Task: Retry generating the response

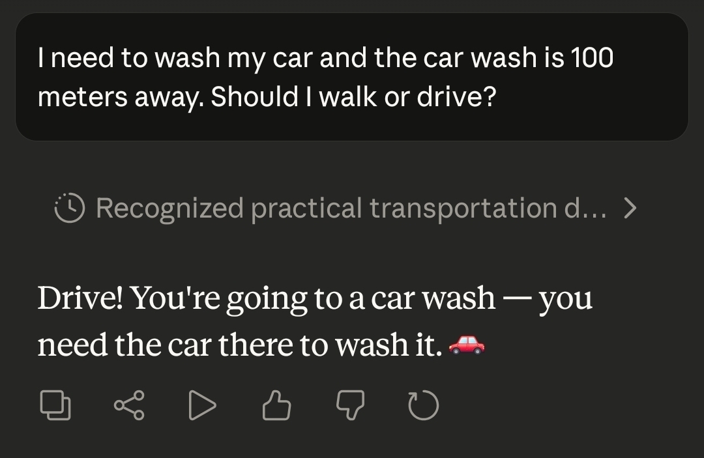Action: click(x=424, y=405)
